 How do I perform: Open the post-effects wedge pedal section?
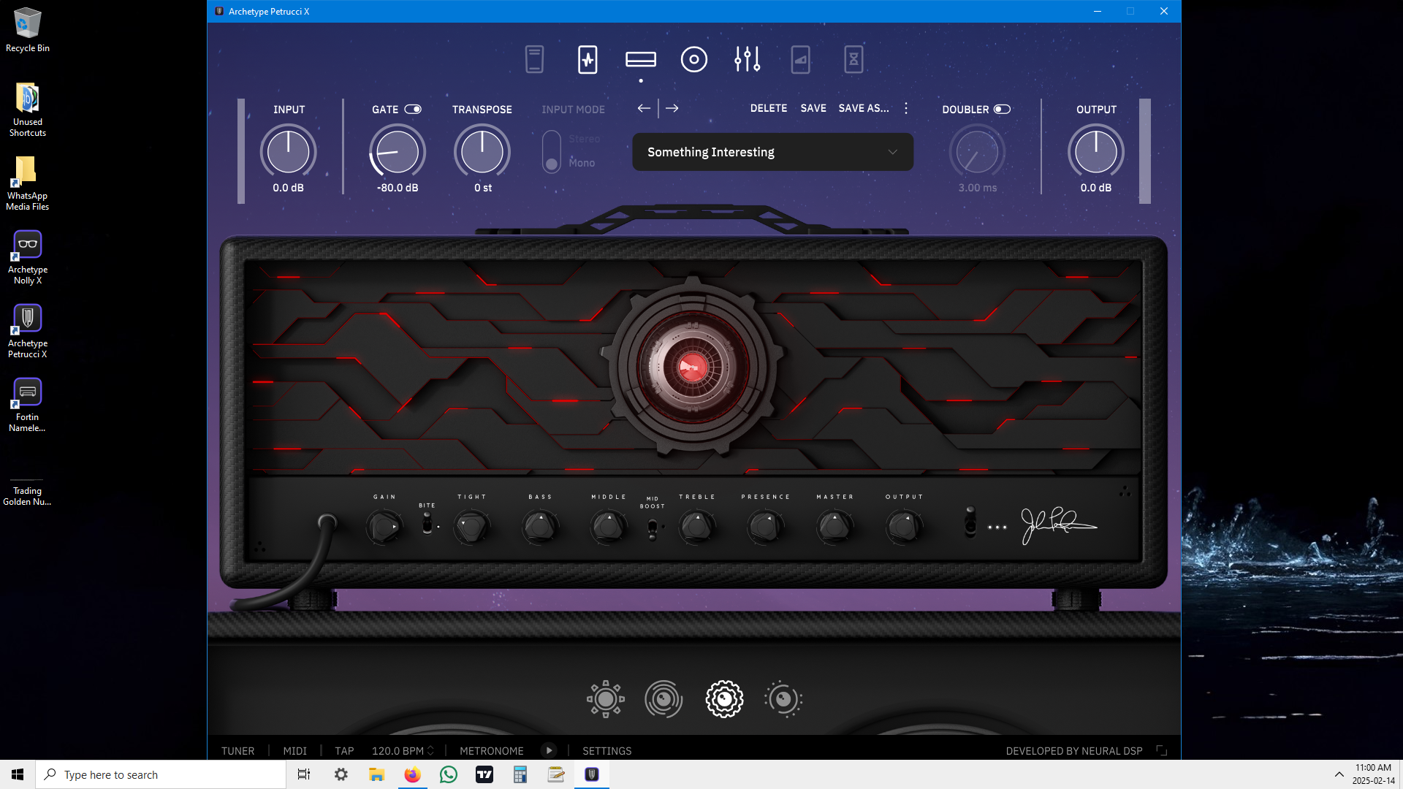800,59
